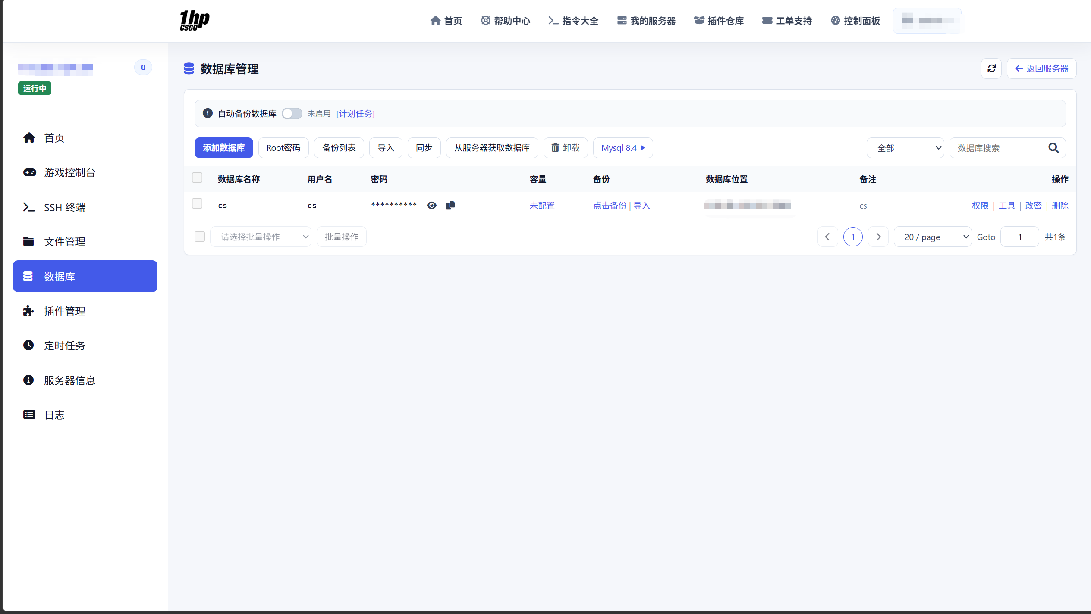Open 文件管理 in the sidebar

click(85, 242)
